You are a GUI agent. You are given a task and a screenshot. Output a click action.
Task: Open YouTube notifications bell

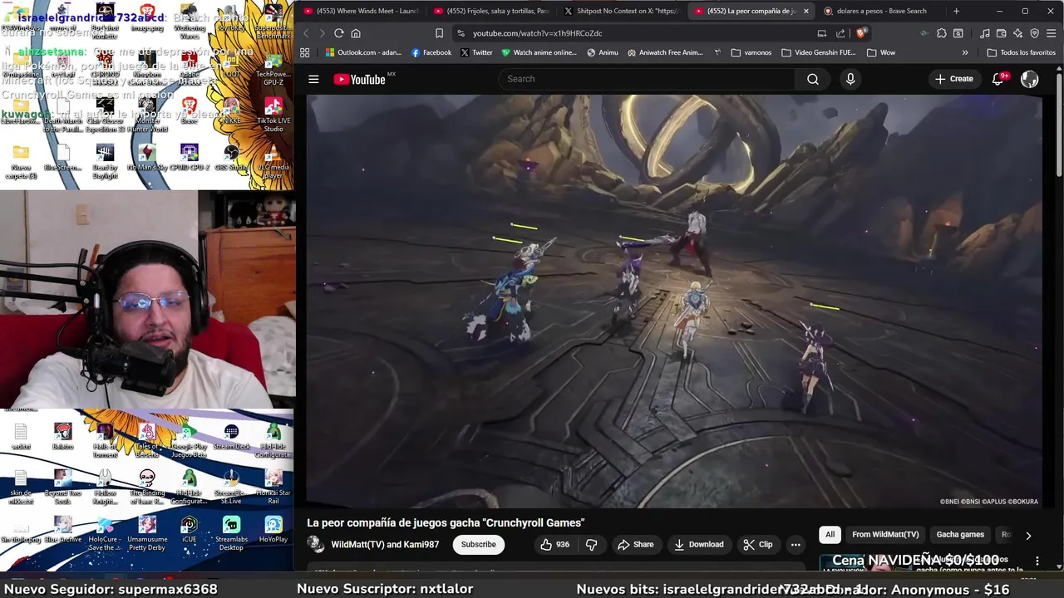tap(998, 79)
